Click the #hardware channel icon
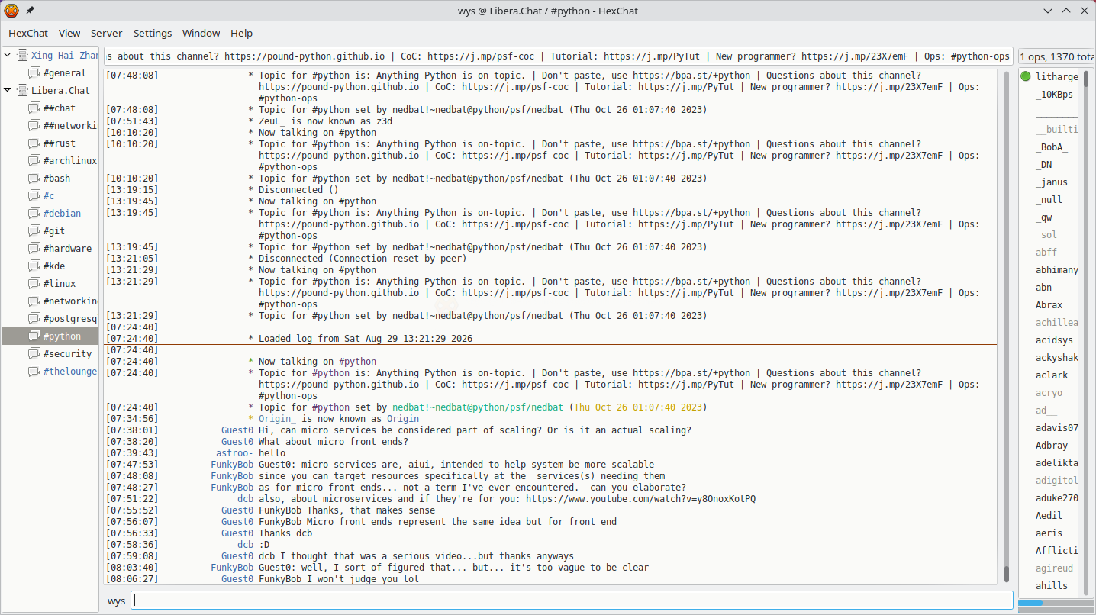The height and width of the screenshot is (615, 1096). pyautogui.click(x=34, y=248)
